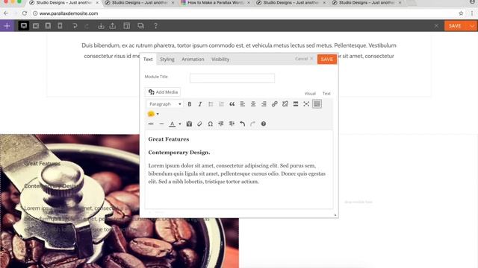
Task: Align text center
Action: click(x=253, y=104)
